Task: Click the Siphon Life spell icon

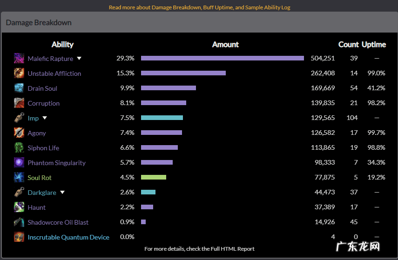Action: [x=19, y=148]
